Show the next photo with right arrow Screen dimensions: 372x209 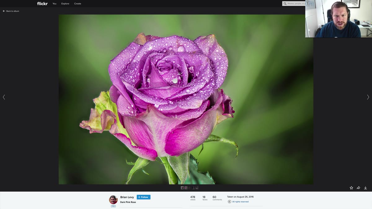tap(368, 97)
